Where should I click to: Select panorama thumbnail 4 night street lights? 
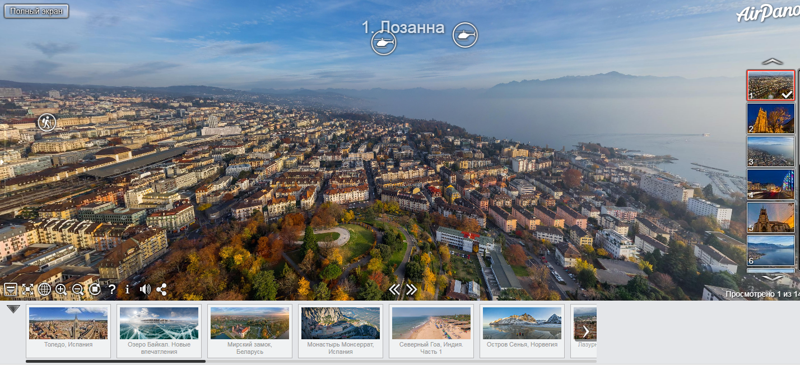(771, 185)
